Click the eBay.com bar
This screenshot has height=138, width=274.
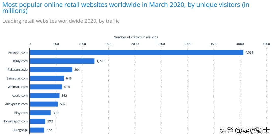tap(62, 61)
